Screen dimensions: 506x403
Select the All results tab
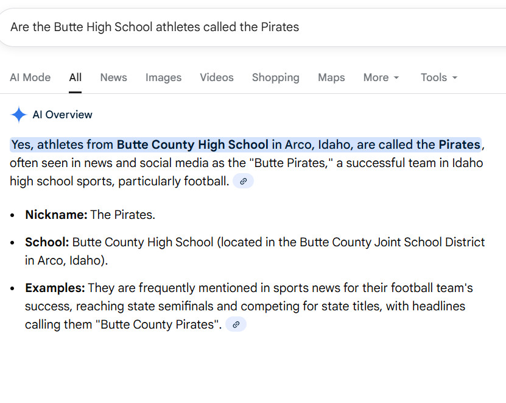tap(75, 77)
